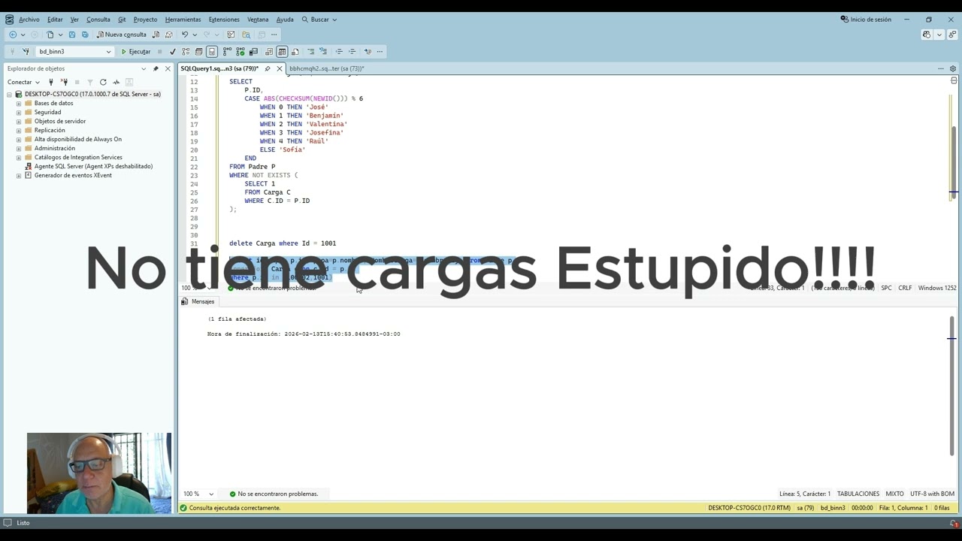Open the New file dropdown arrow

59,35
